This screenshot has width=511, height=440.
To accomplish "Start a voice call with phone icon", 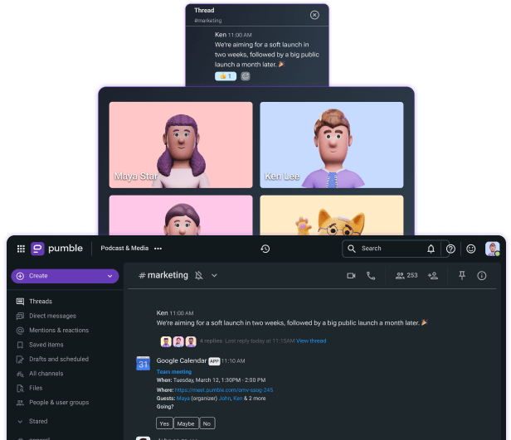I will [371, 276].
